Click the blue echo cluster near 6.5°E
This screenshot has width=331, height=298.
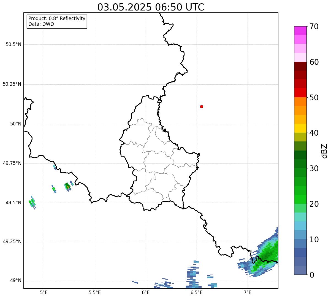193,275
